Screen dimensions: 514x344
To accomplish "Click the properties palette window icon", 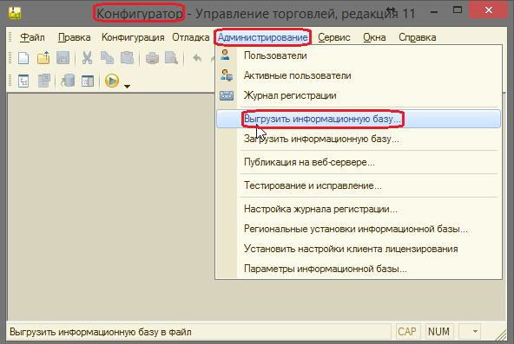I will 88,81.
